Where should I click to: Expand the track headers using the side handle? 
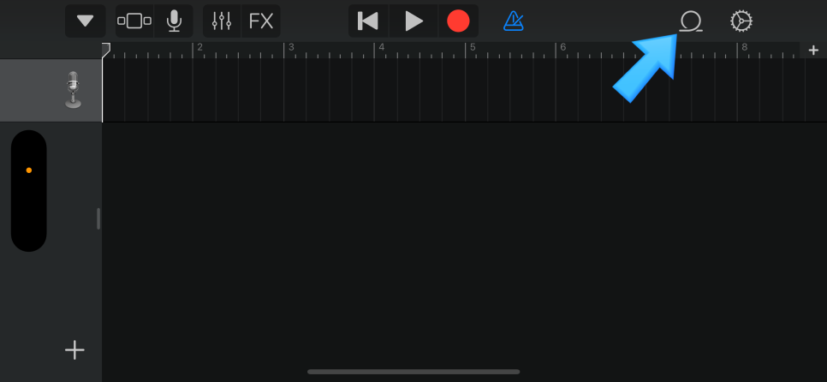pyautogui.click(x=98, y=218)
